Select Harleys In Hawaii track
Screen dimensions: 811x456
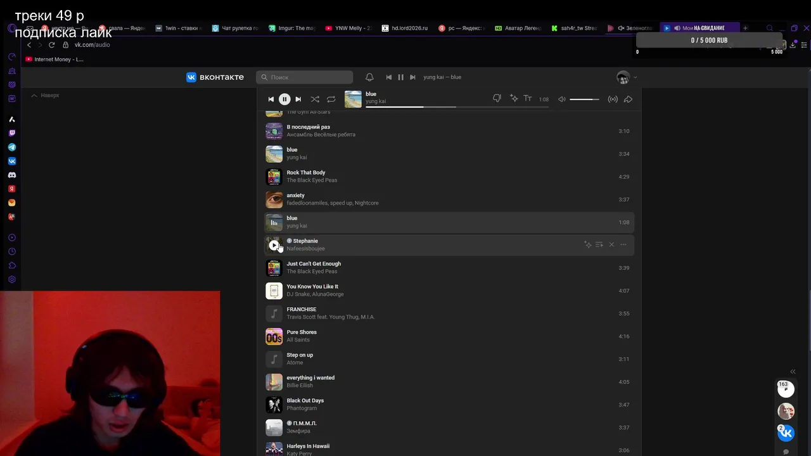click(449, 449)
